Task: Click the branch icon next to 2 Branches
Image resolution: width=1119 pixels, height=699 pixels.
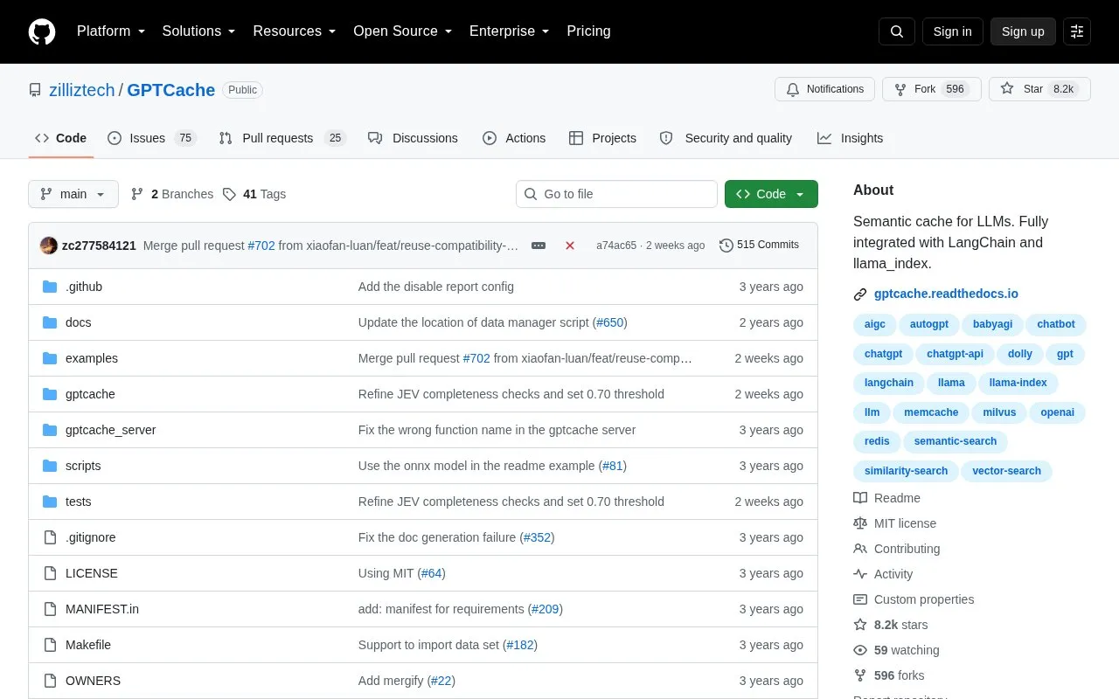Action: [137, 194]
